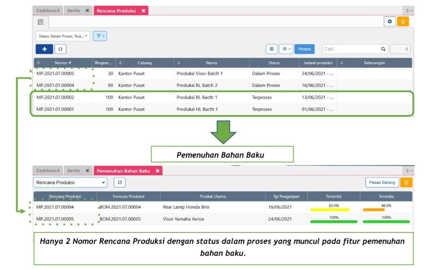Screen dimensions: 429x270
Task: Click the Proses button
Action: pos(305,49)
